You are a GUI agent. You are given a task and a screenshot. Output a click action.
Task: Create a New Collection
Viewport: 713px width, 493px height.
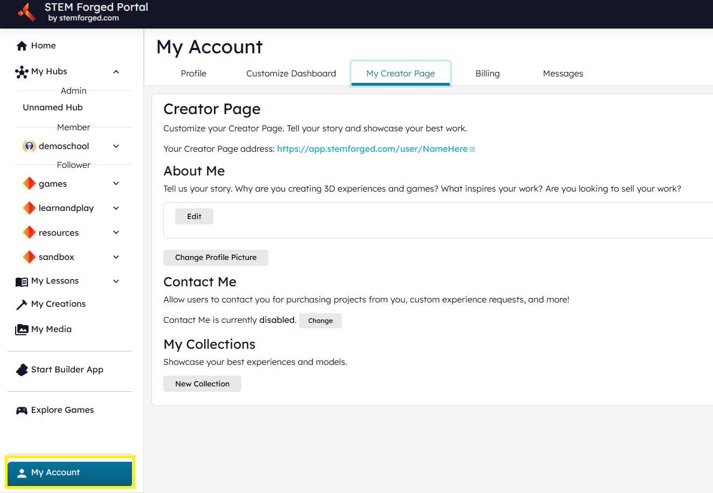[x=202, y=384]
